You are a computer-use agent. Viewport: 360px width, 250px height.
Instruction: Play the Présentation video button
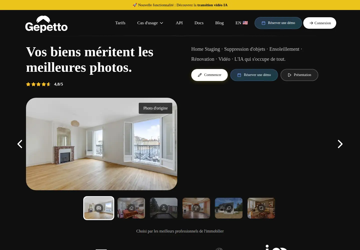pos(299,75)
